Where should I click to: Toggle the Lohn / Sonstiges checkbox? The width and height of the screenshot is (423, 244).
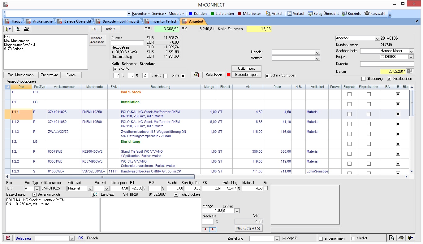click(x=267, y=76)
